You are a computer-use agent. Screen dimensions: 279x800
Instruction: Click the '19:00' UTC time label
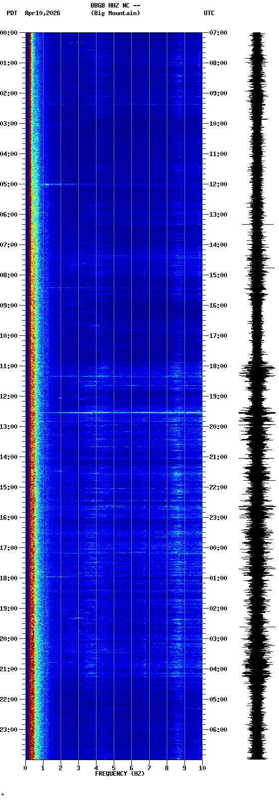(x=218, y=396)
